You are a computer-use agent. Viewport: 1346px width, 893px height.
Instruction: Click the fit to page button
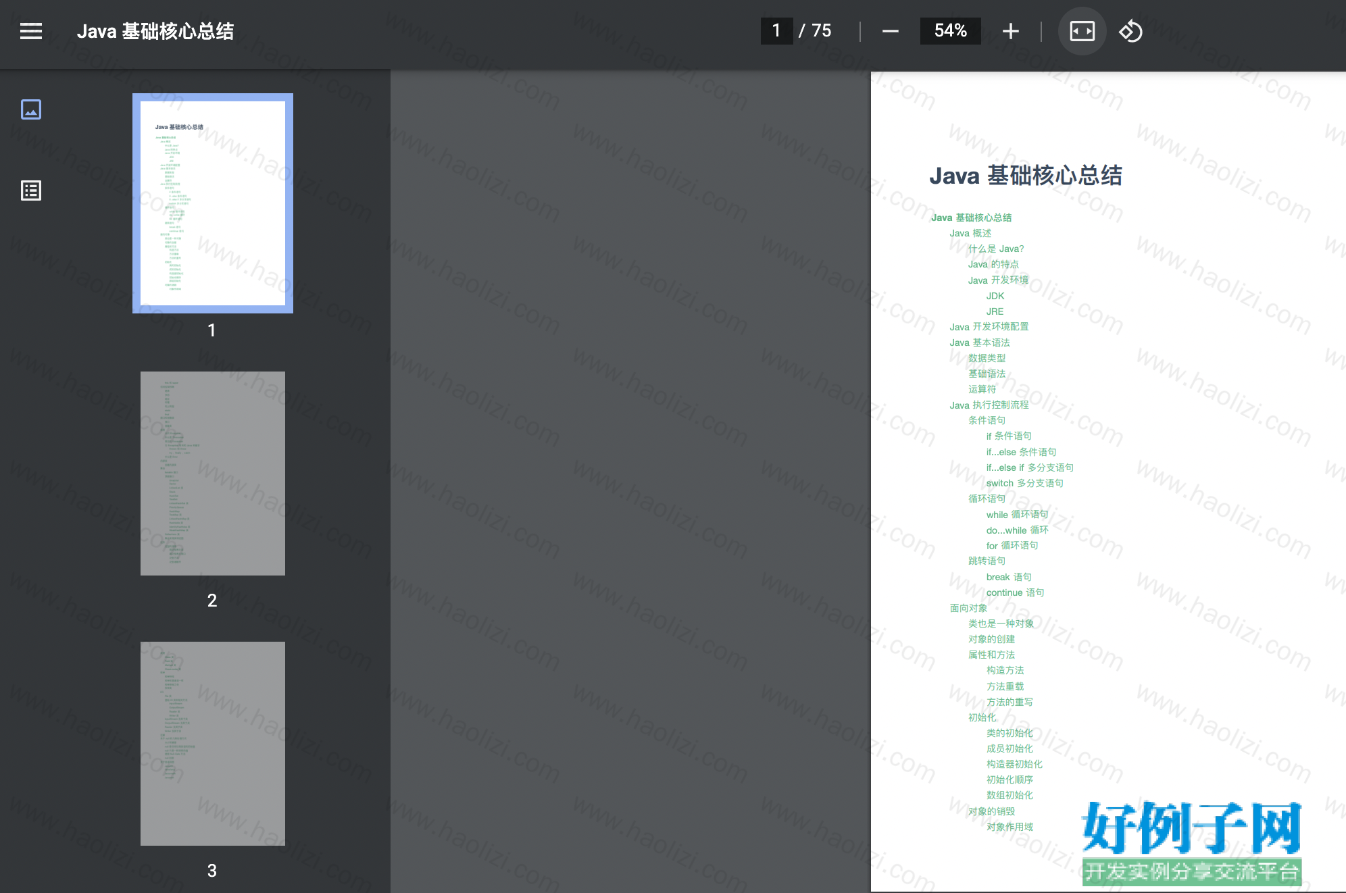tap(1082, 31)
